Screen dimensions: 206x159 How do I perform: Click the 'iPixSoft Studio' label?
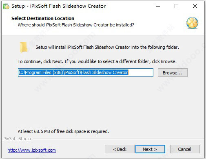(x=17, y=139)
